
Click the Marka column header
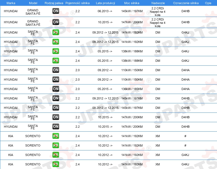click(11, 3)
